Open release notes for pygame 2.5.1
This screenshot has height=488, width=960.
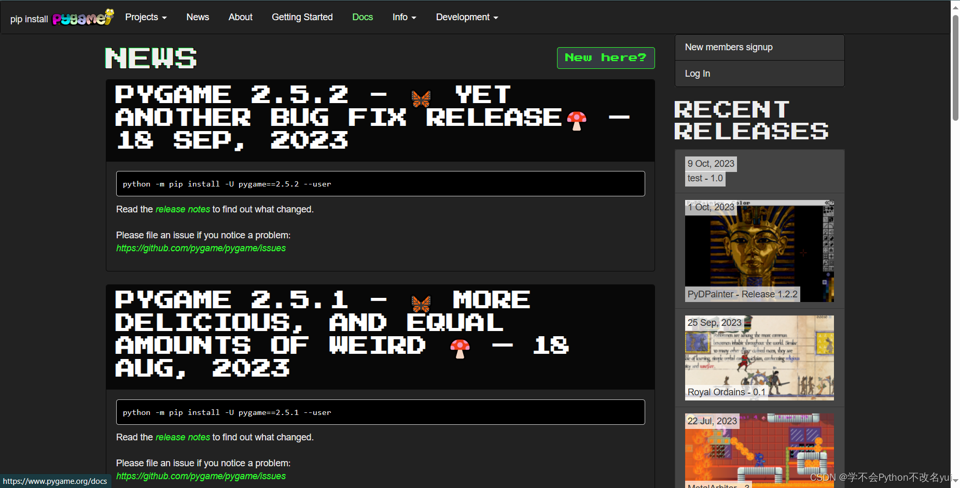coord(182,437)
